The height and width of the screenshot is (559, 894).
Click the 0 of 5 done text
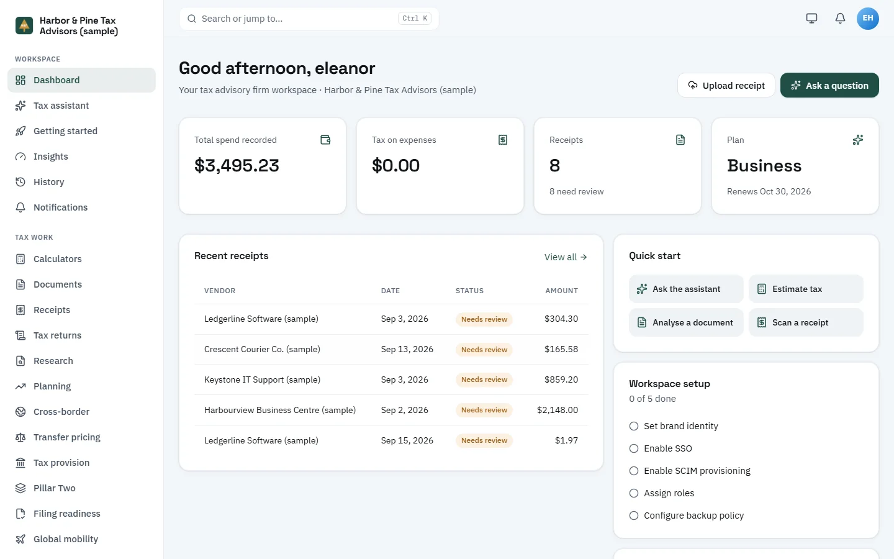point(652,399)
